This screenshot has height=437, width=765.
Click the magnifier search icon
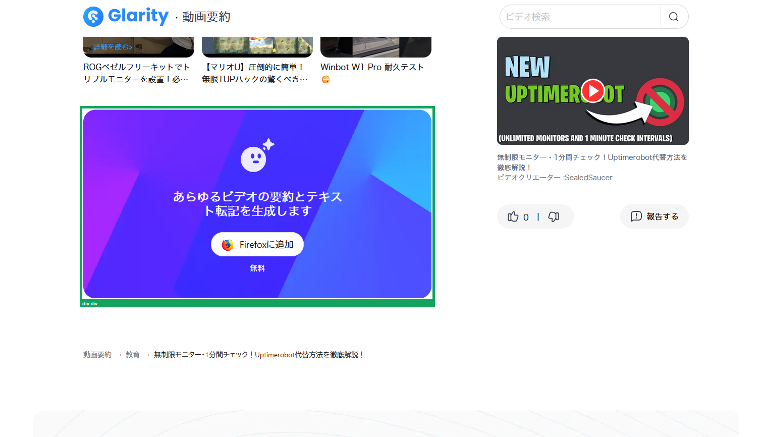pos(674,17)
